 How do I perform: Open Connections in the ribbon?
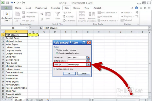tap(30, 13)
